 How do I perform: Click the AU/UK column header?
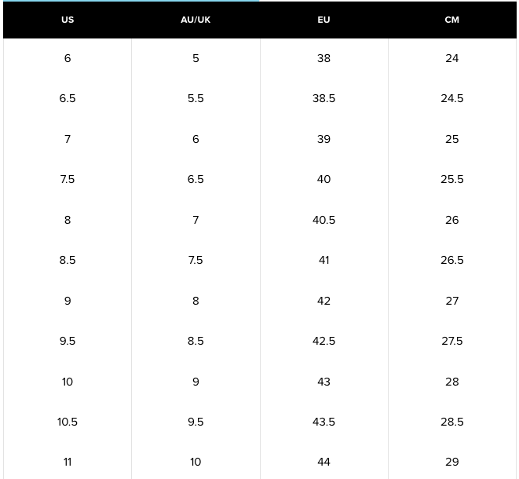[196, 20]
